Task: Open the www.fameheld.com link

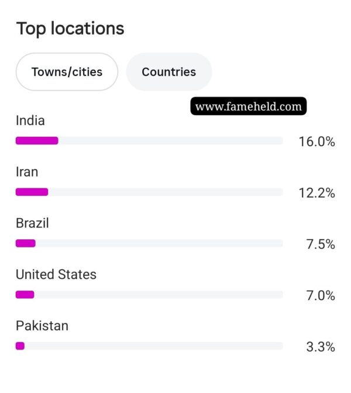Action: (x=249, y=106)
